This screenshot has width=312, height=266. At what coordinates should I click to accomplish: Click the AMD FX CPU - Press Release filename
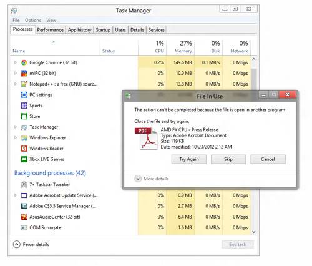[189, 130]
